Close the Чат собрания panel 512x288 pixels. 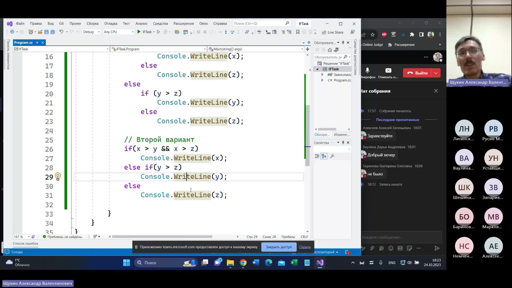436,91
